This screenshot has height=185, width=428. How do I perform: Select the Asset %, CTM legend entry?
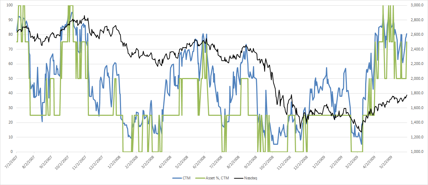[211, 178]
